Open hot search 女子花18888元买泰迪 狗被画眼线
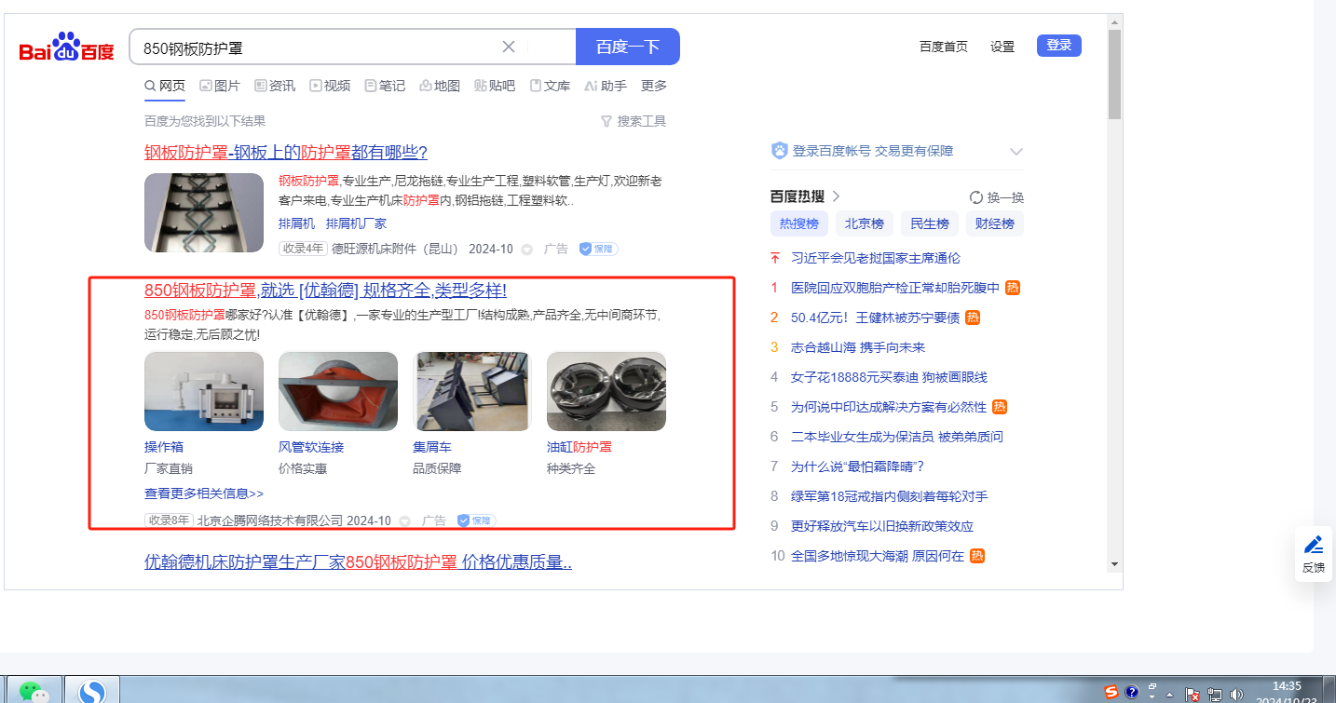The height and width of the screenshot is (703, 1336). pyautogui.click(x=889, y=377)
